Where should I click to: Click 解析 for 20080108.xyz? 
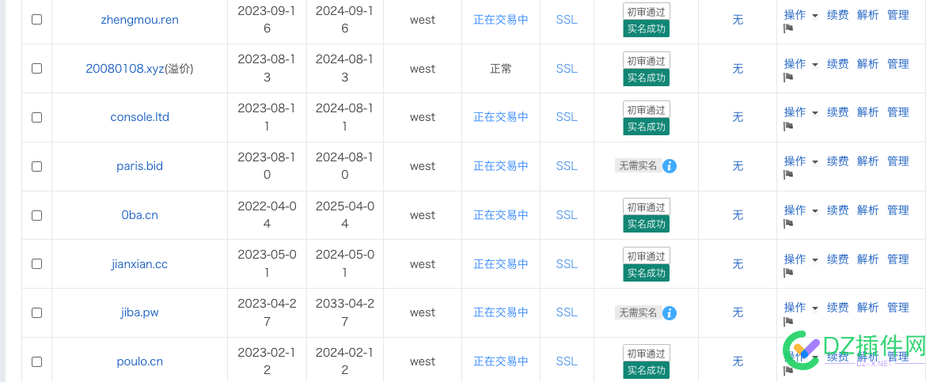click(x=867, y=63)
